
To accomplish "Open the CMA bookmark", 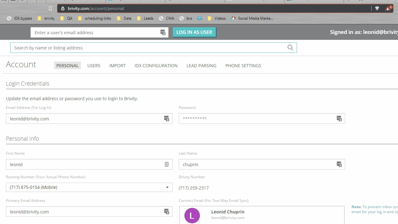I will click(x=166, y=18).
